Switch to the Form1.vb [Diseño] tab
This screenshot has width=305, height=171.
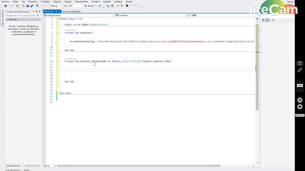coord(71,11)
